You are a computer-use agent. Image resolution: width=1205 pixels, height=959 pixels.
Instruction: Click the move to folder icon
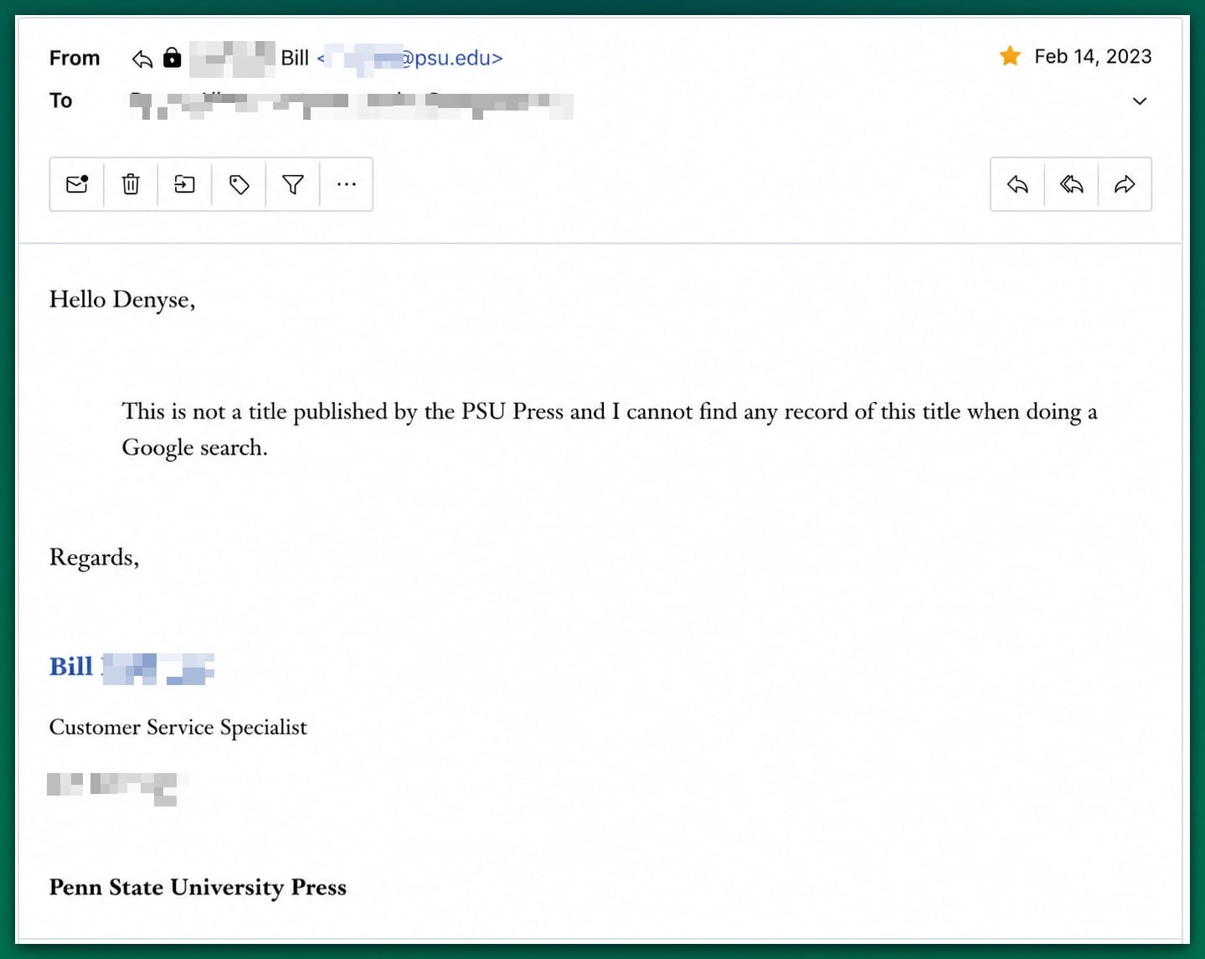184,184
